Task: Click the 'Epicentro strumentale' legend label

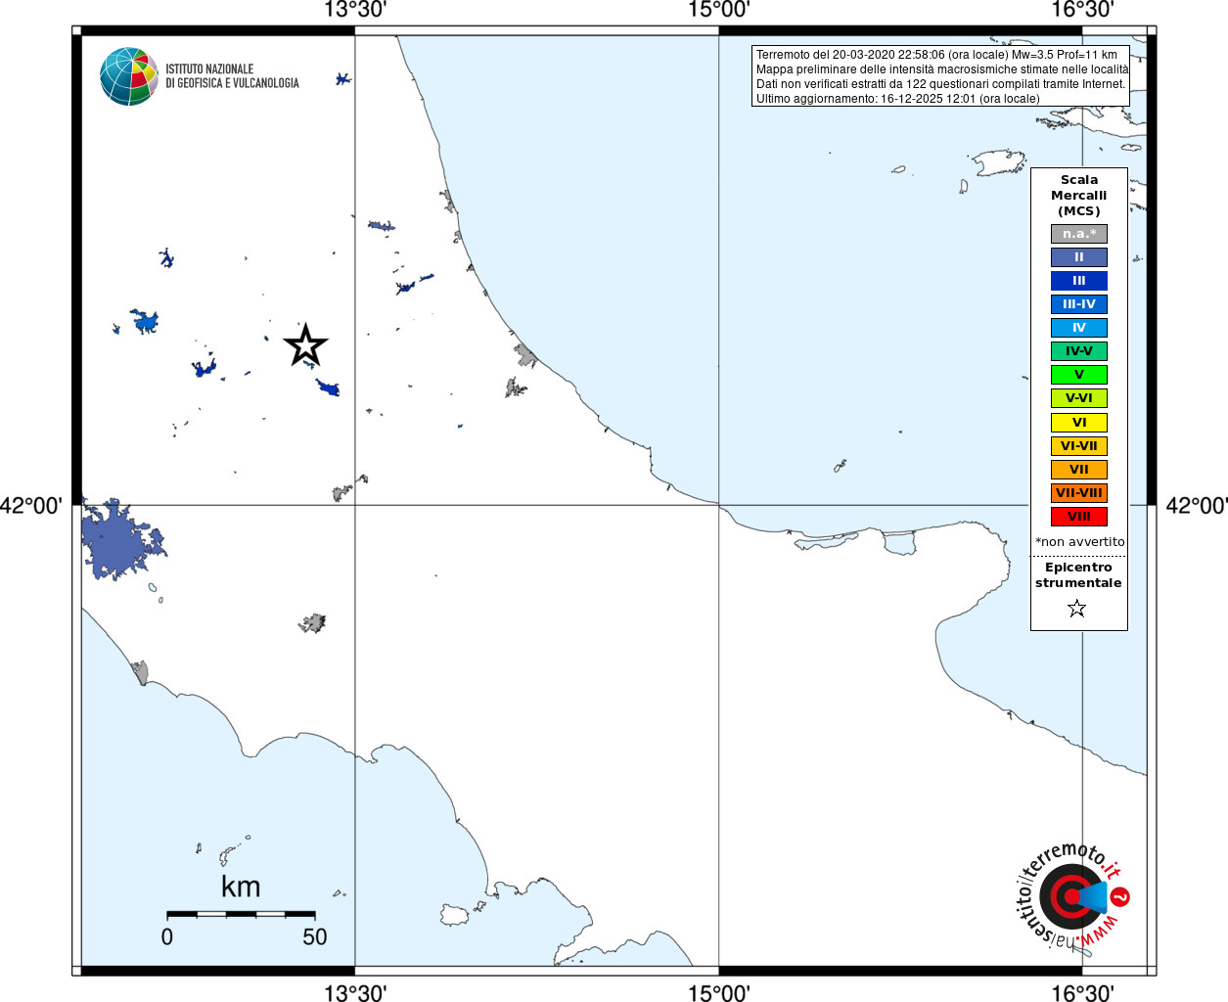Action: (1078, 575)
